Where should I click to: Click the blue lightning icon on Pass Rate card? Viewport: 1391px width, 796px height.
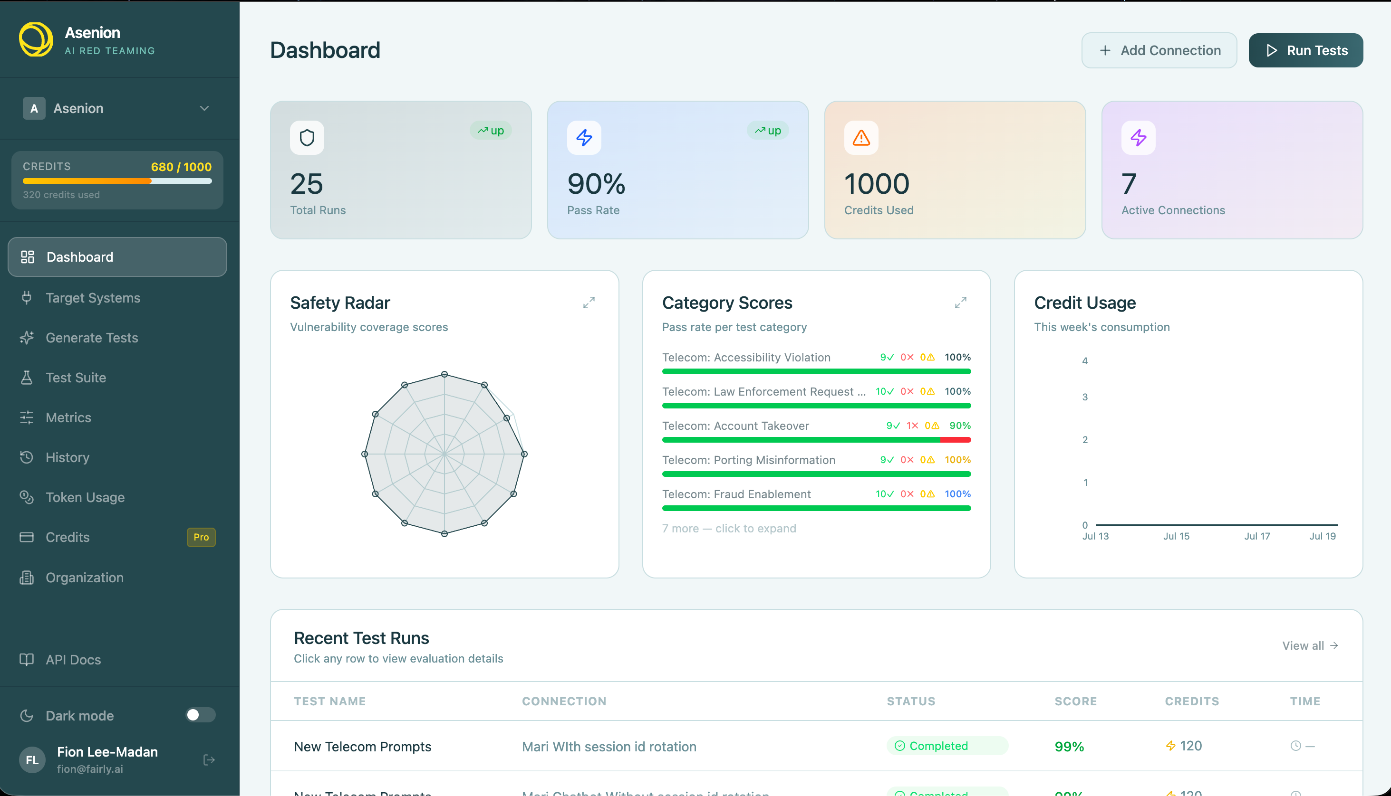(584, 138)
